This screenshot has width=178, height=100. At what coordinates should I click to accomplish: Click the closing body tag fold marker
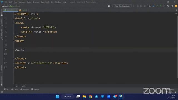[x=14, y=59]
